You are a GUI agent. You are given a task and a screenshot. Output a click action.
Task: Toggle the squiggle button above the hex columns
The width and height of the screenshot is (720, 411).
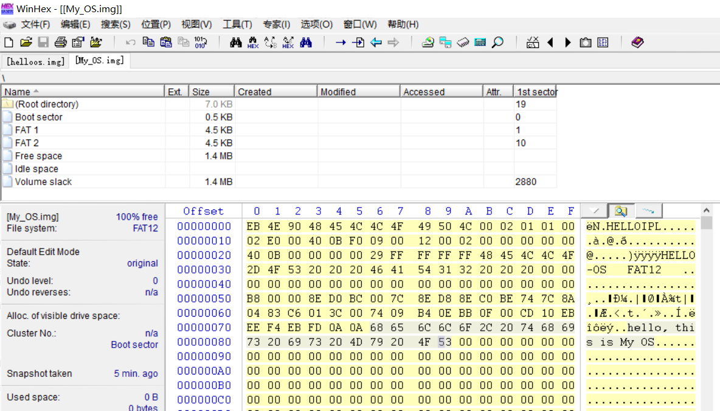click(648, 210)
